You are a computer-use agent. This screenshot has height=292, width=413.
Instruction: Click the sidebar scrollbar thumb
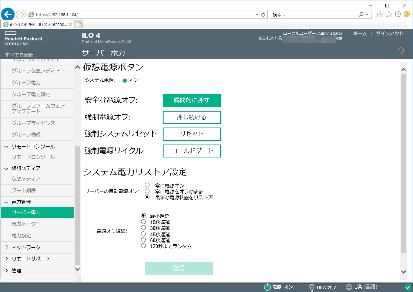77,205
